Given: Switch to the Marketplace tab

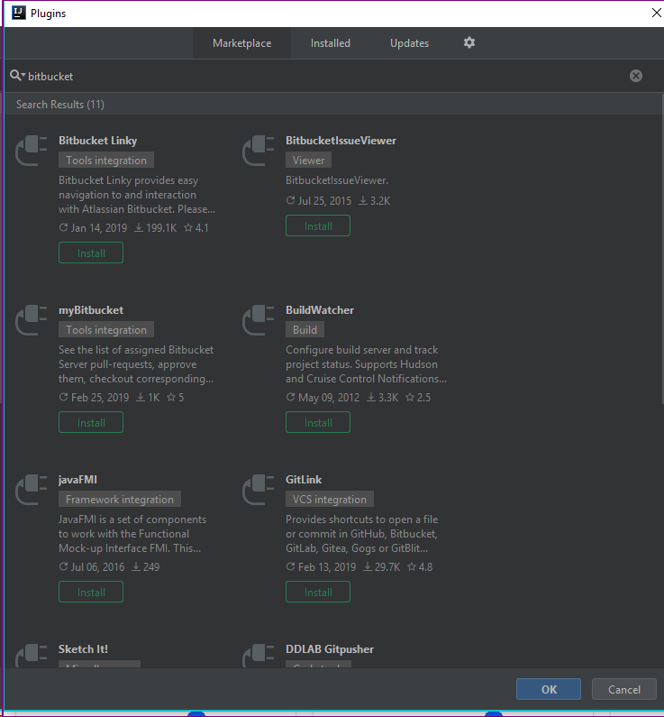Looking at the screenshot, I should [241, 43].
